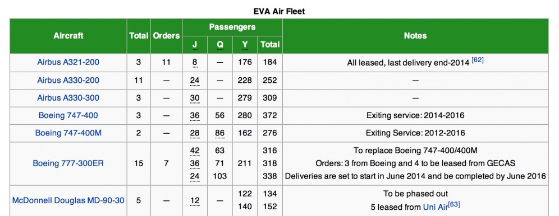This screenshot has width=559, height=216.
Task: Click the Y class column header abbreviation
Action: [x=245, y=44]
